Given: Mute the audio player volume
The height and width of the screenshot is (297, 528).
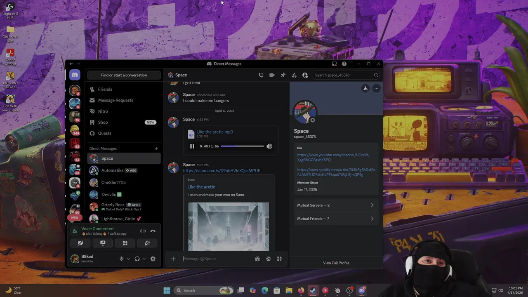Looking at the screenshot, I should pyautogui.click(x=269, y=146).
